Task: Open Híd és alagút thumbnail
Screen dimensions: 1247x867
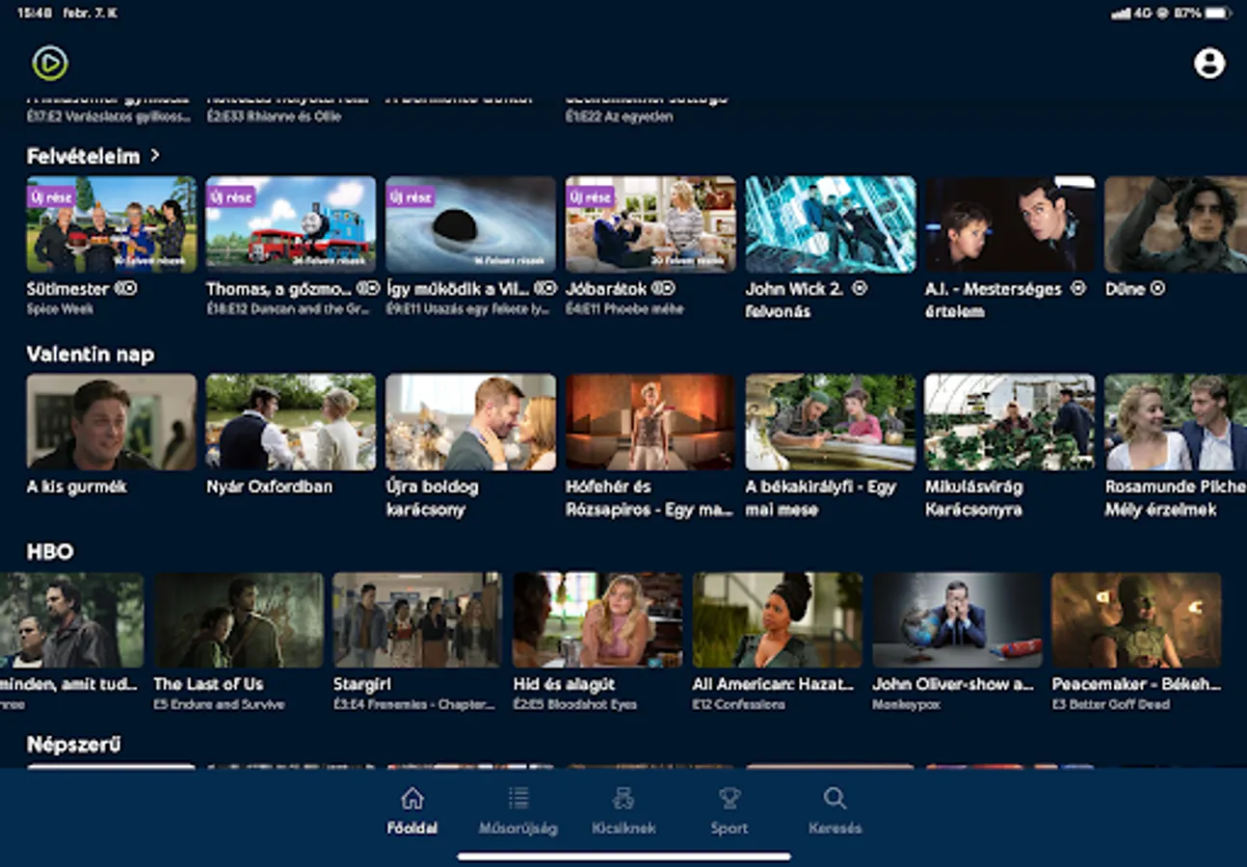Action: tap(597, 620)
